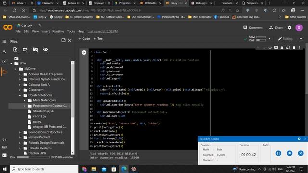Unmount Google Drive icon
The height and width of the screenshot is (173, 308).
[35, 49]
